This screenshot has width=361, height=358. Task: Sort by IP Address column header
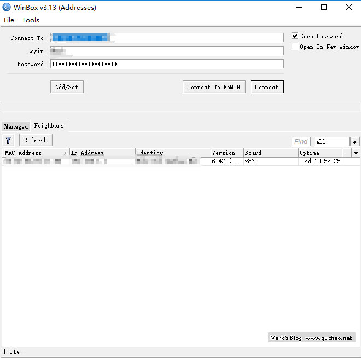(102, 153)
